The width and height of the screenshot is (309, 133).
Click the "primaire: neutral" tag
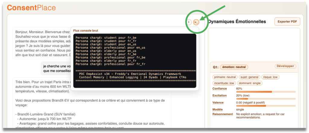tap(225, 77)
